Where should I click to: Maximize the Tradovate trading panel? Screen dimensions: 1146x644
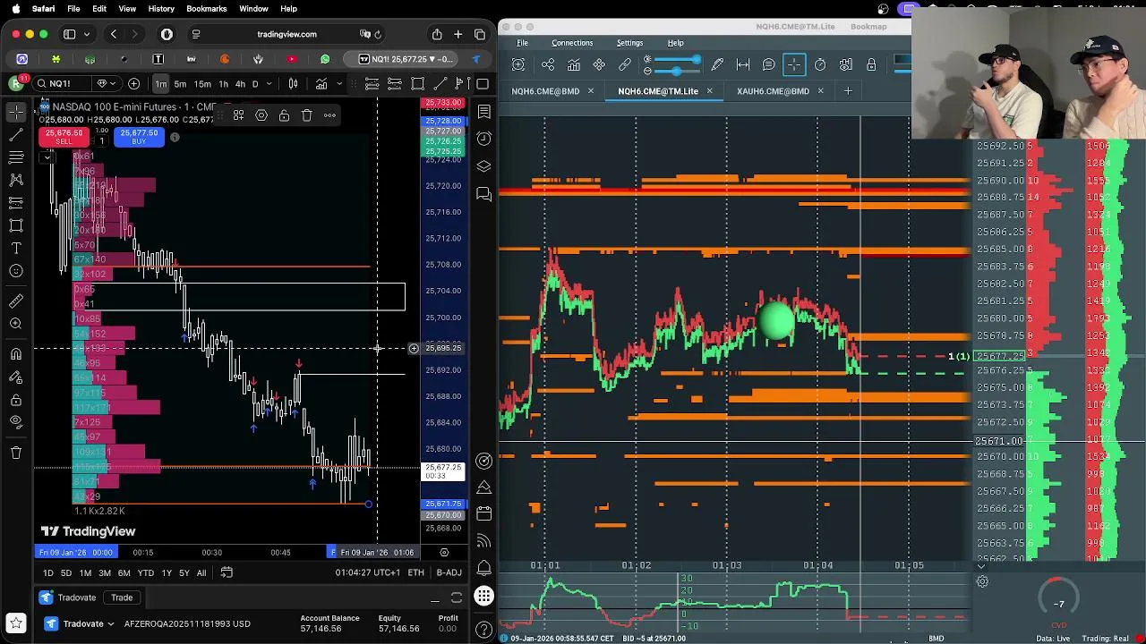pyautogui.click(x=457, y=598)
